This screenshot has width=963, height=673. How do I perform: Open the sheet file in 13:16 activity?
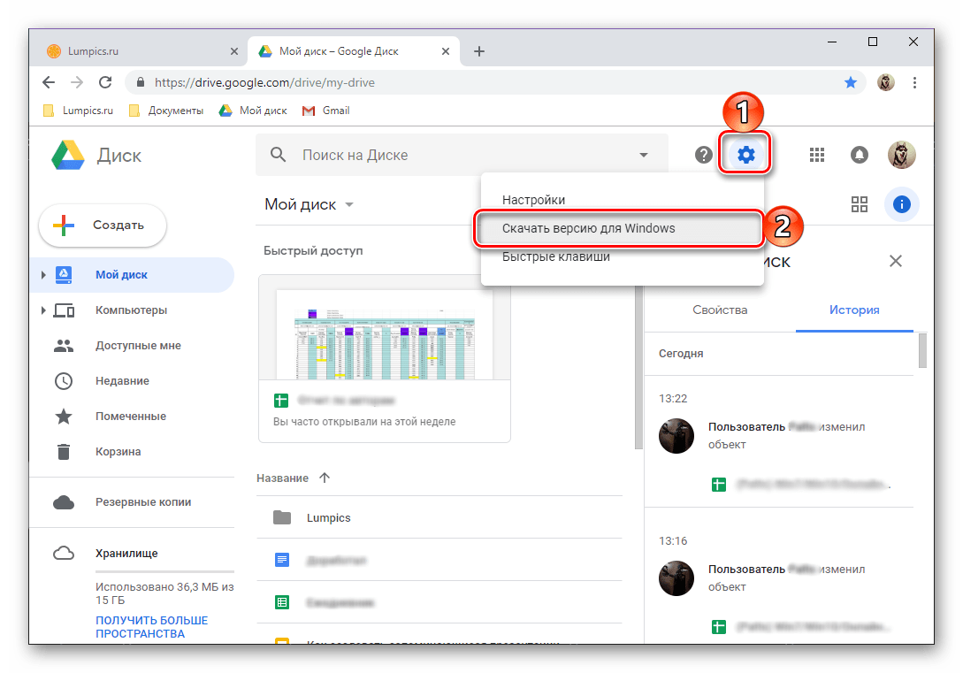pos(801,627)
